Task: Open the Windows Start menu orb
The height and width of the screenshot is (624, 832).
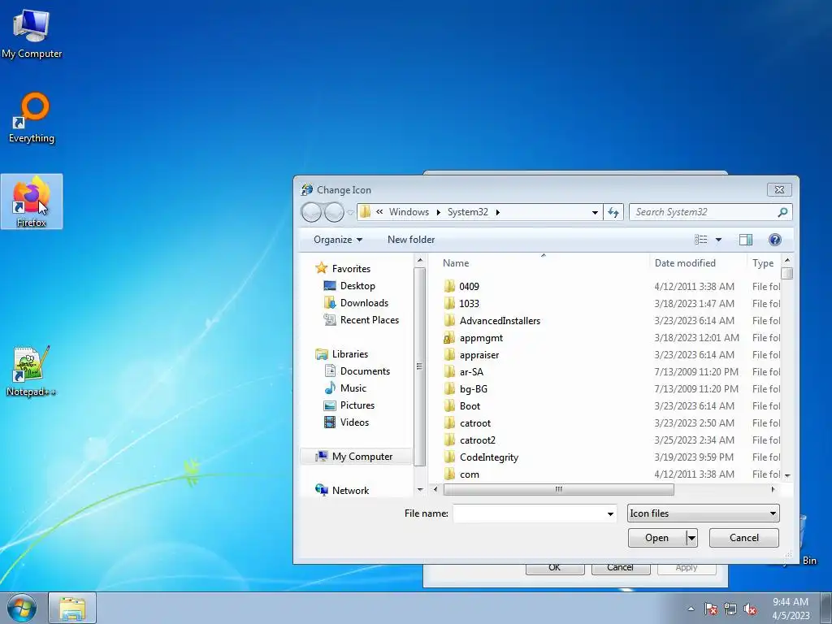Action: (22, 608)
